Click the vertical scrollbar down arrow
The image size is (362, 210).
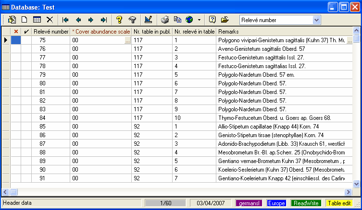[x=356, y=183]
